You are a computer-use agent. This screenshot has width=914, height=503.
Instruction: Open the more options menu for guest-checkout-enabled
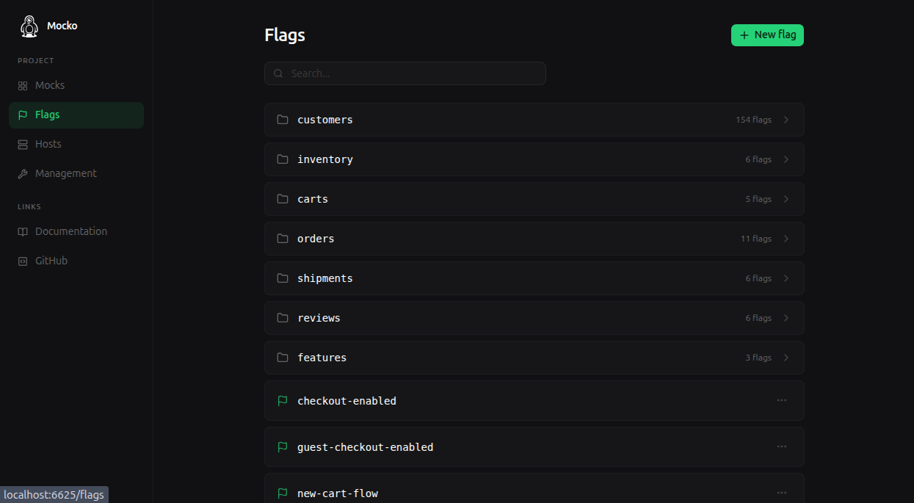(x=782, y=446)
